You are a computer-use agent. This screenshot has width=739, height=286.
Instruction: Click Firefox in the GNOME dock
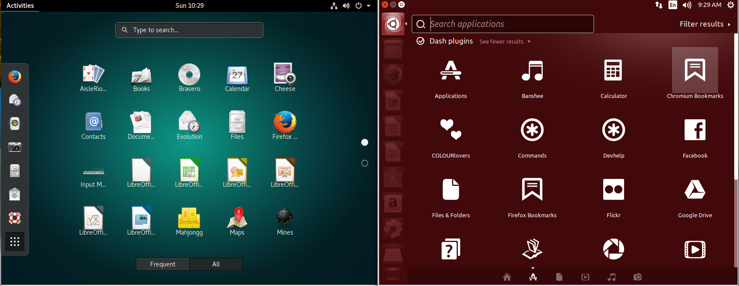(15, 77)
